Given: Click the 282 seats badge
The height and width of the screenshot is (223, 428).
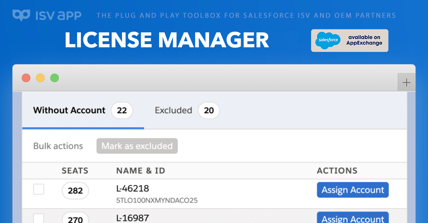Looking at the screenshot, I should click(x=75, y=191).
